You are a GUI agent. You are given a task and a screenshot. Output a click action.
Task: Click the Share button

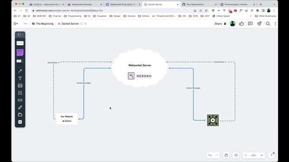pos(220,24)
